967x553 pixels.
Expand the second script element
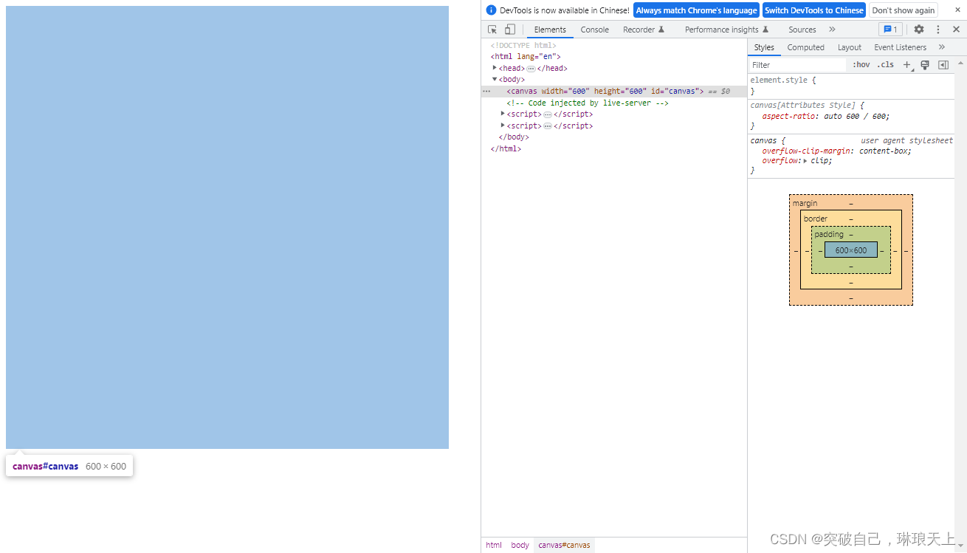[x=503, y=126]
